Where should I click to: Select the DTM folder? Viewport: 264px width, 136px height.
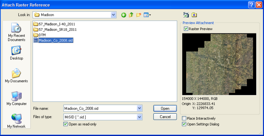click(x=40, y=35)
